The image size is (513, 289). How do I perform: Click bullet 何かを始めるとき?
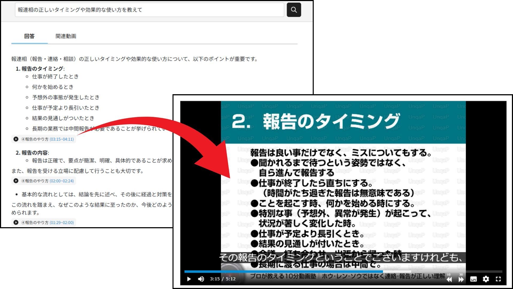(x=53, y=87)
